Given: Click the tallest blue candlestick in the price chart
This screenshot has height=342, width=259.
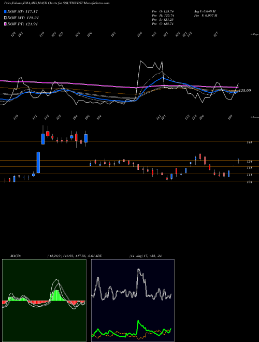Looking at the screenshot, I should click(x=38, y=163).
